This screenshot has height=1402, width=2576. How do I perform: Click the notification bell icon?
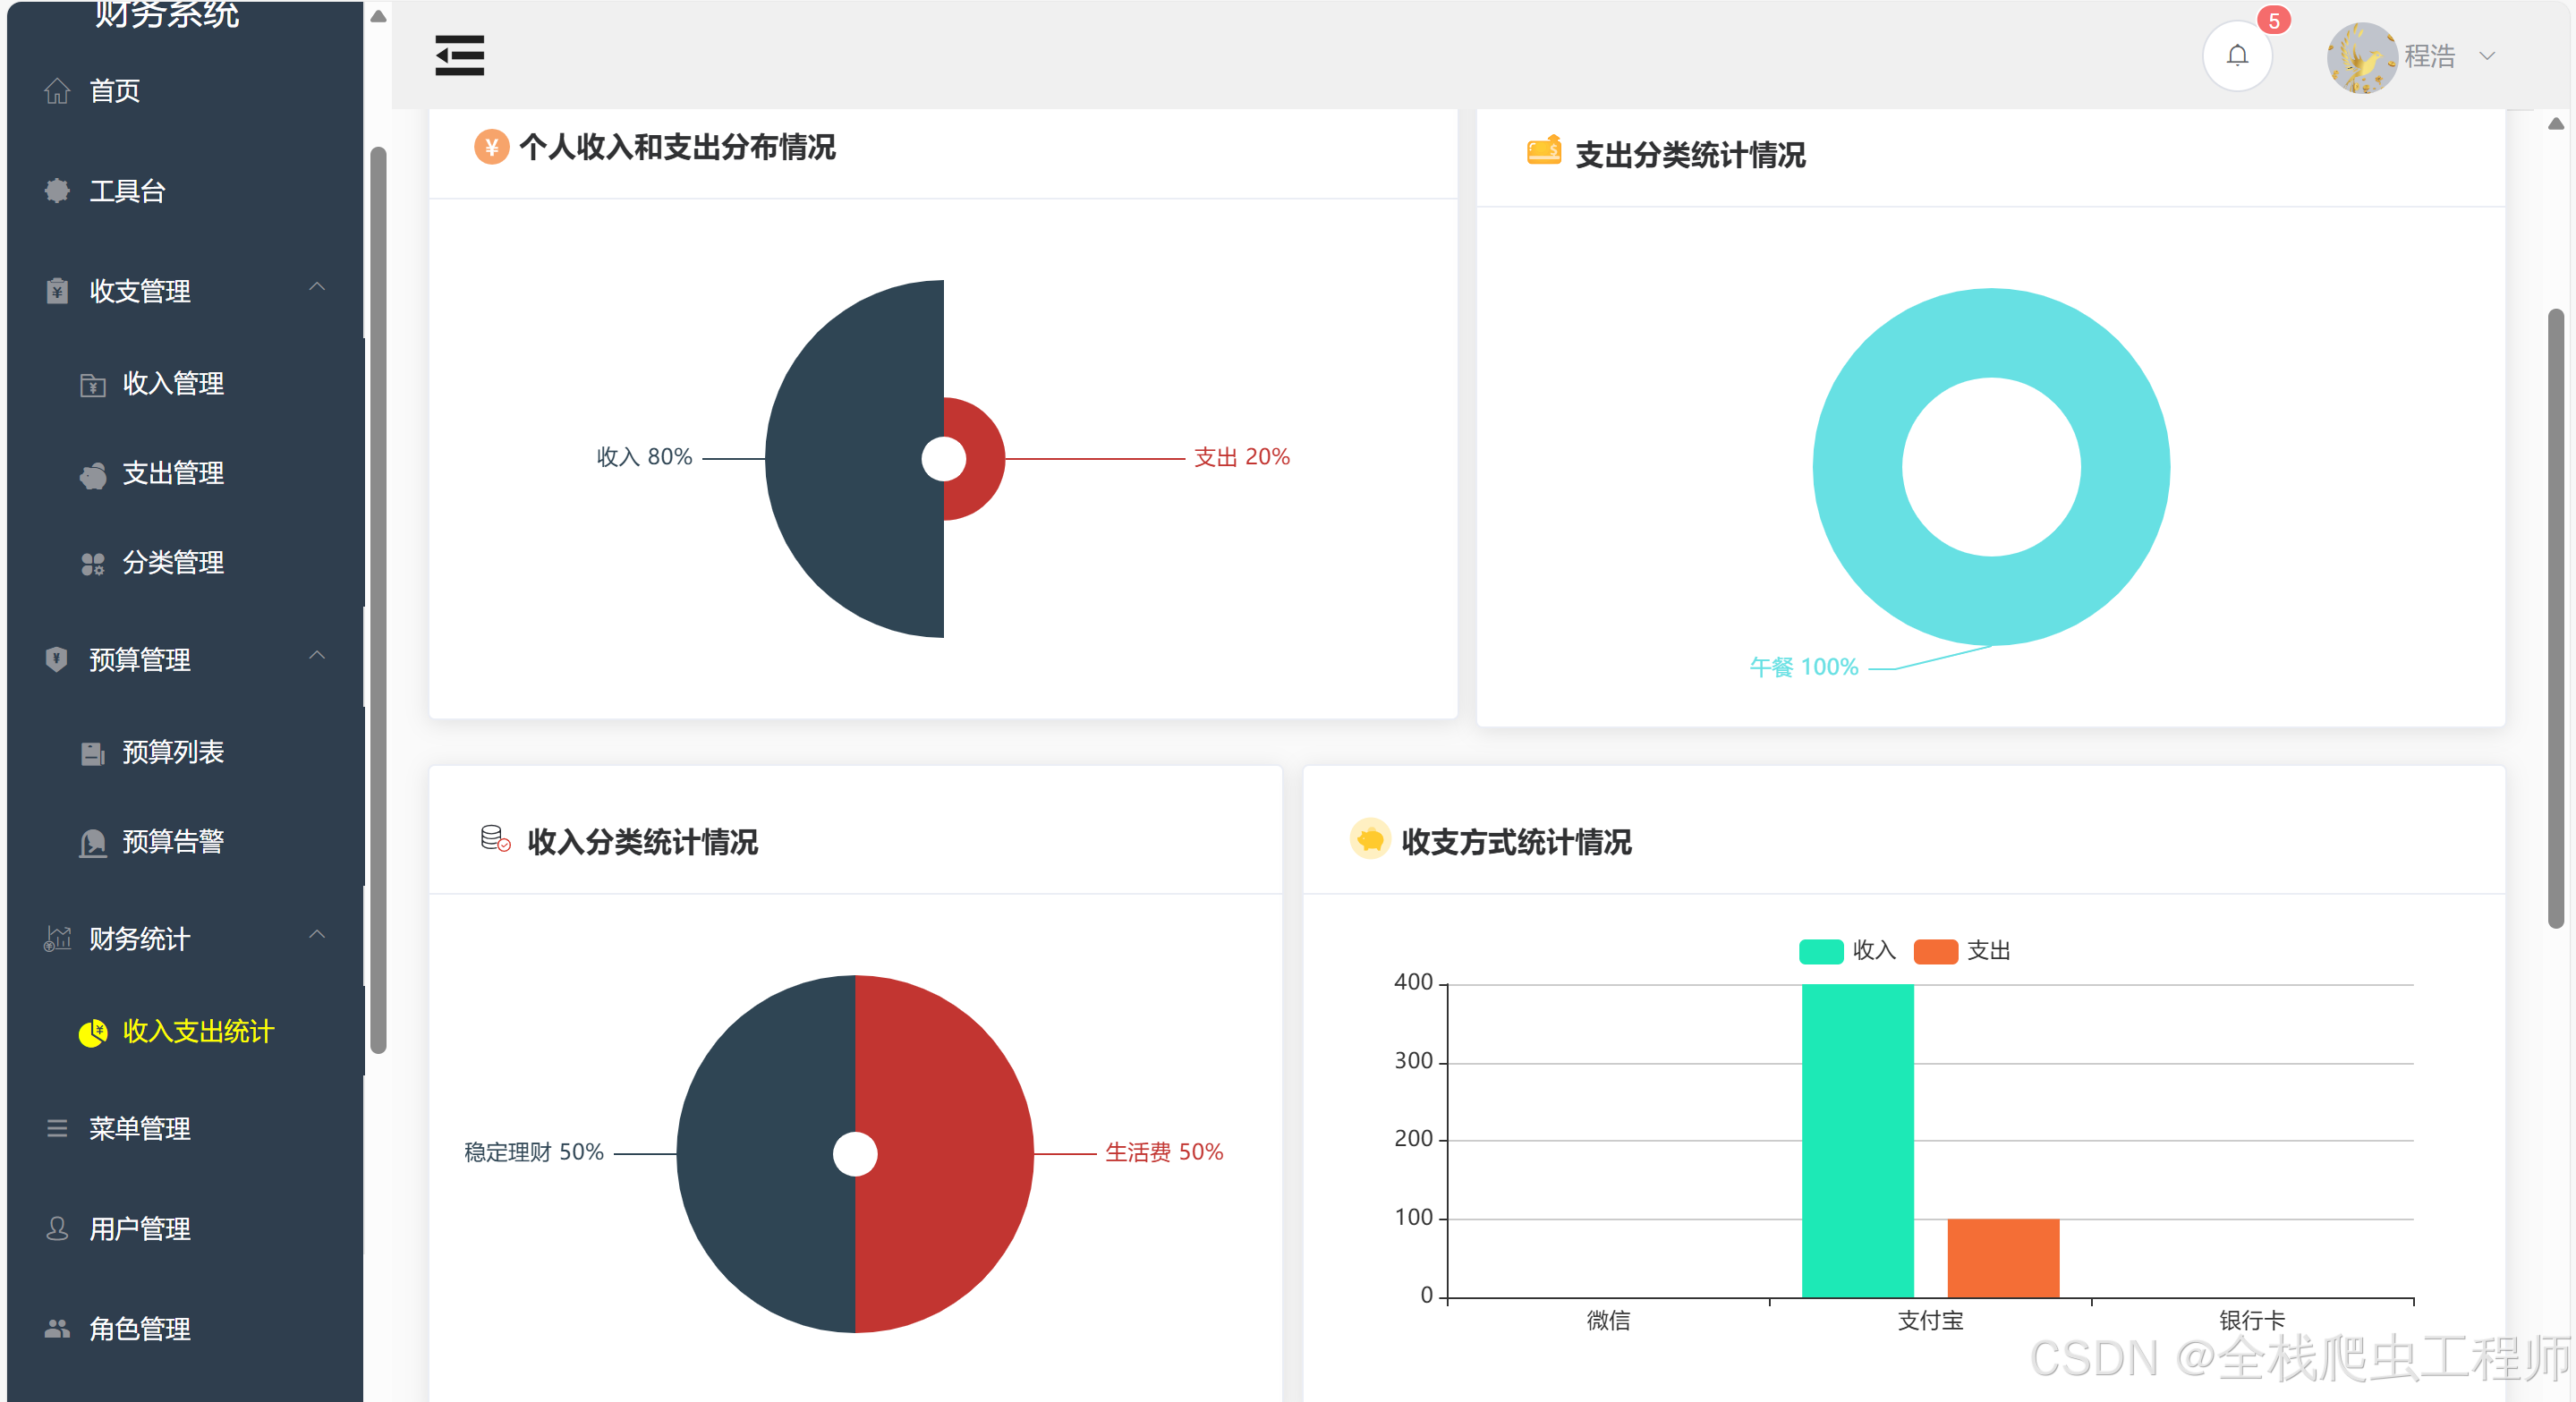pos(2237,55)
